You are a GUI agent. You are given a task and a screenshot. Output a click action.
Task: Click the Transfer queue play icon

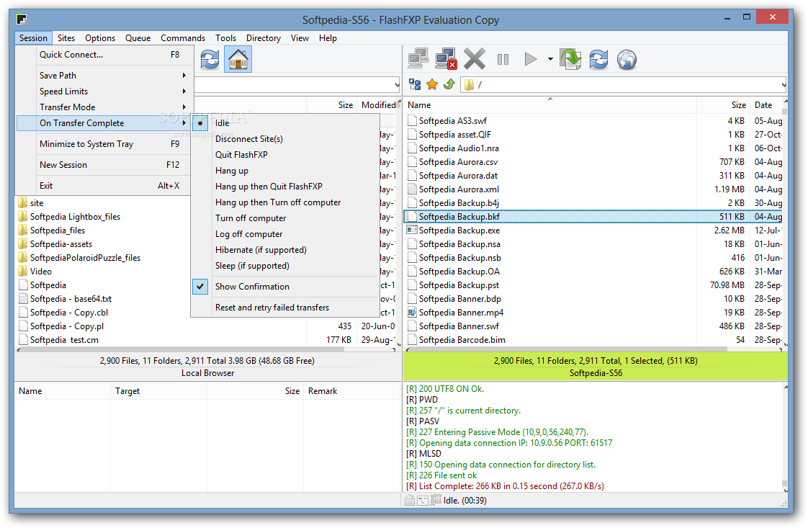click(x=530, y=59)
